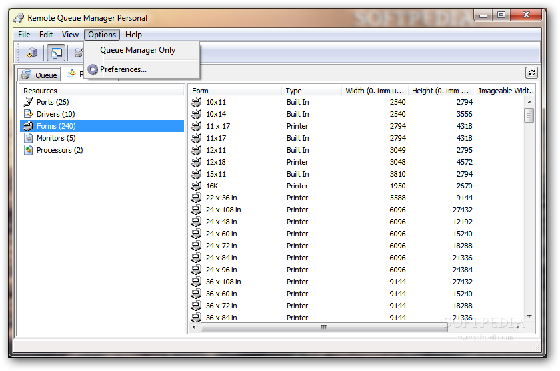Click height value 27432 for 24 x 108 in
Screen dimensions: 560x371
coord(463,210)
